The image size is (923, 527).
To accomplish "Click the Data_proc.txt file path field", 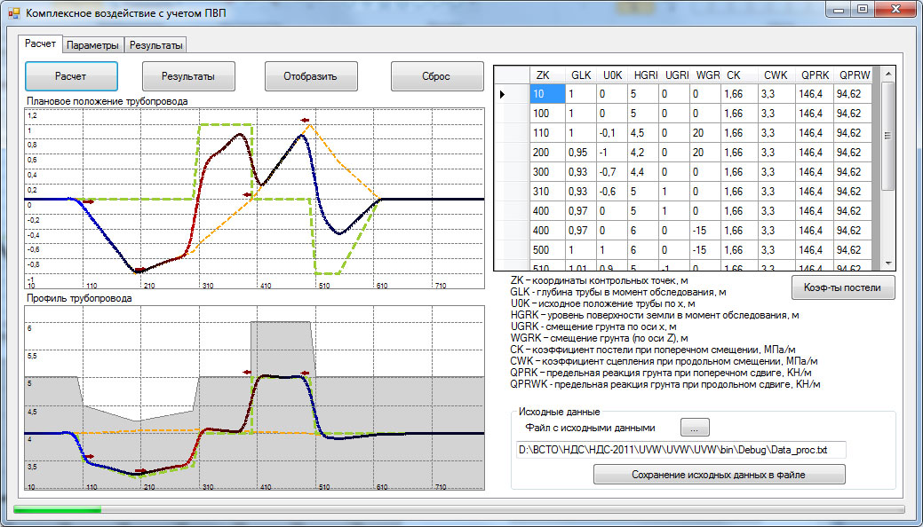I will (x=680, y=450).
